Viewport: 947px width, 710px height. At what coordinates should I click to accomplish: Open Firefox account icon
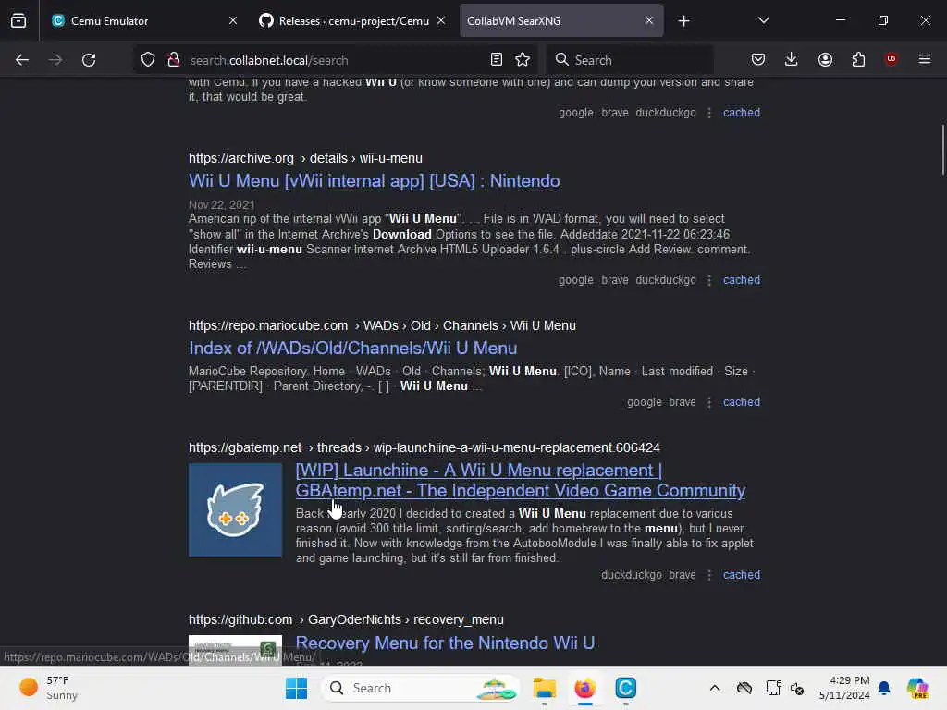[x=825, y=59]
